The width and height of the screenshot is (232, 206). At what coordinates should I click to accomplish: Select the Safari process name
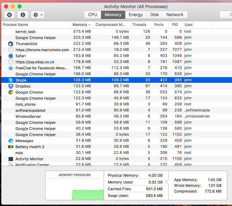21,56
